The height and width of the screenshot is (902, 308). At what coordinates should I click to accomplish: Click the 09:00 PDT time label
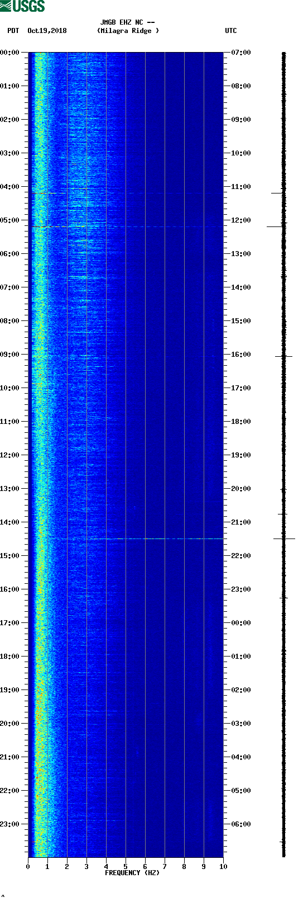coord(9,355)
